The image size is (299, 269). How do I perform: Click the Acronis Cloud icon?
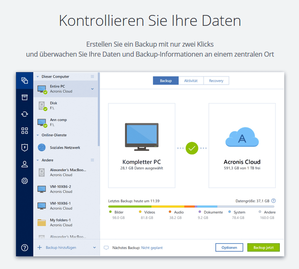coord(242,137)
